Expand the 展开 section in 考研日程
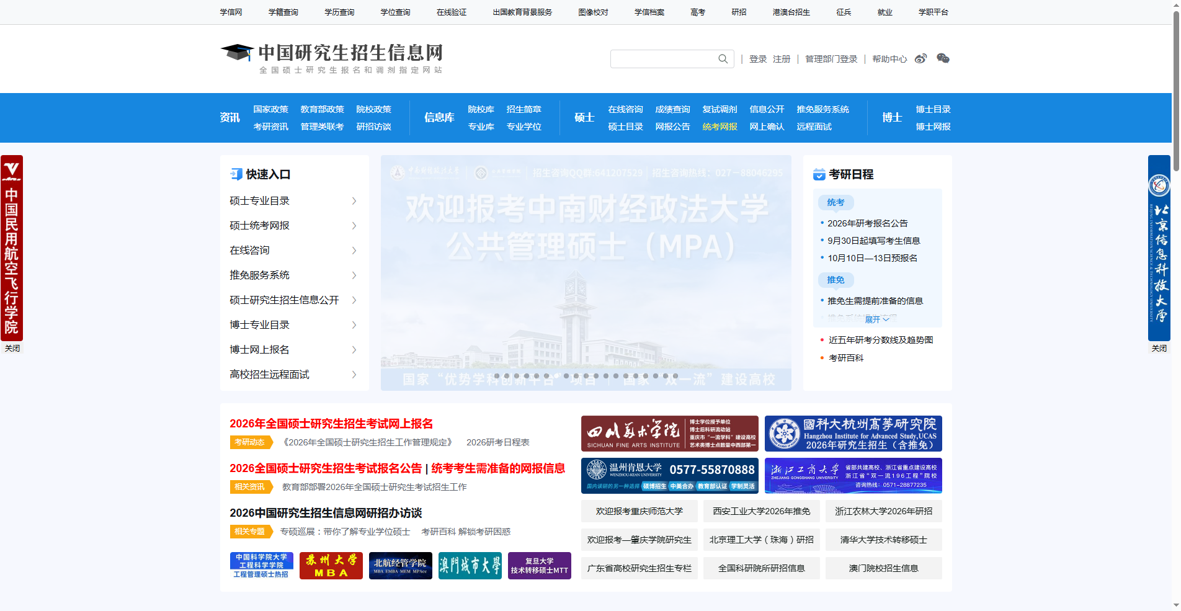This screenshot has height=611, width=1181. point(877,318)
